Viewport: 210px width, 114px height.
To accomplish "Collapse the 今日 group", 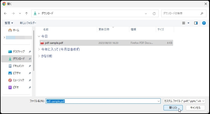I will (39, 36).
